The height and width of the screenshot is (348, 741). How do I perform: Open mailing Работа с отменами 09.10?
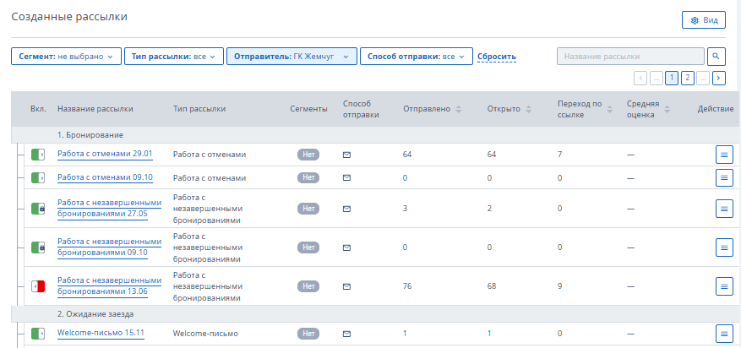coord(105,177)
